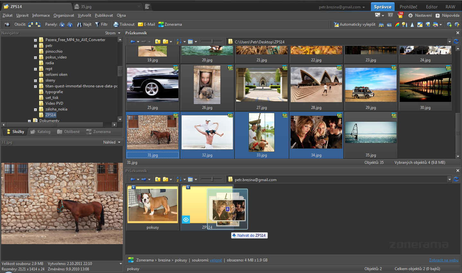
Task: Refresh the top Průzkumník folder view
Action: 456,41
